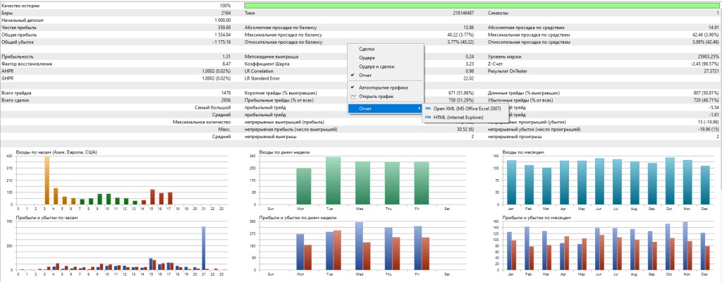The image size is (722, 282).
Task: Click the tallest orange bar at hour 3
Action: [47, 180]
